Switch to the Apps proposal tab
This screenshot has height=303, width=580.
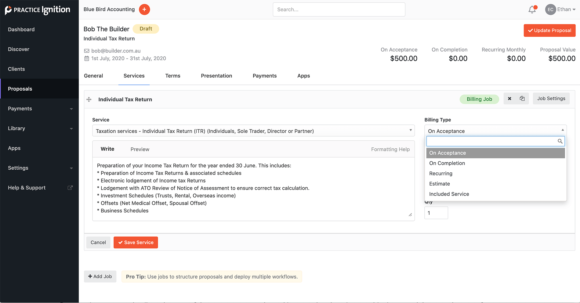pos(304,76)
